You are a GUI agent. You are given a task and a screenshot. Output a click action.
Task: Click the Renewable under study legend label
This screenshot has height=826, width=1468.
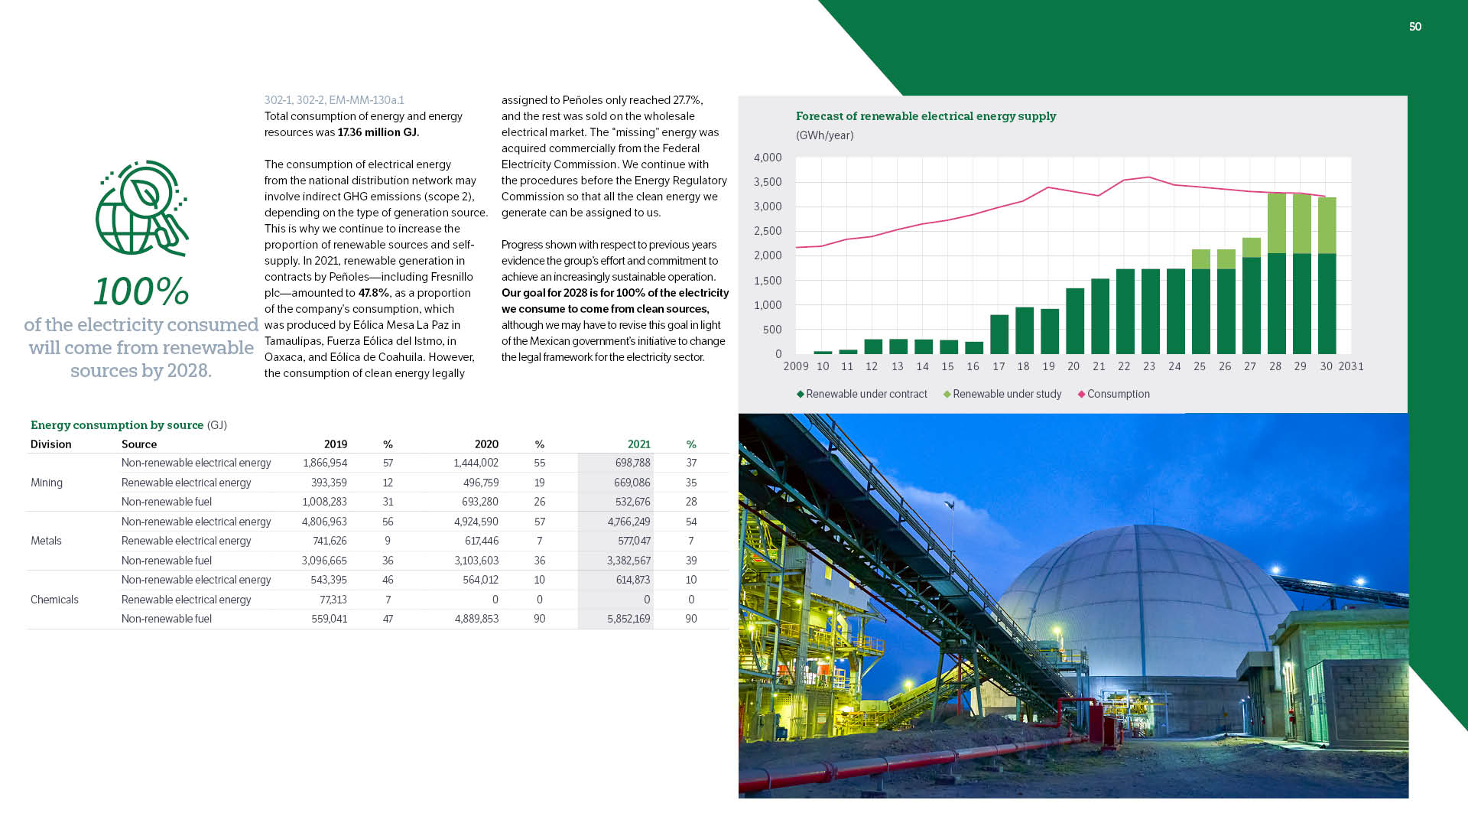(x=1007, y=394)
